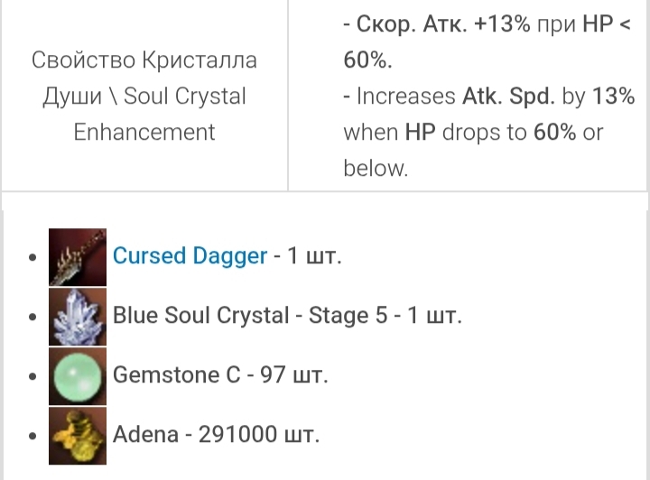Click the bullet before Cursed Dagger
650x480 pixels.
(x=33, y=257)
